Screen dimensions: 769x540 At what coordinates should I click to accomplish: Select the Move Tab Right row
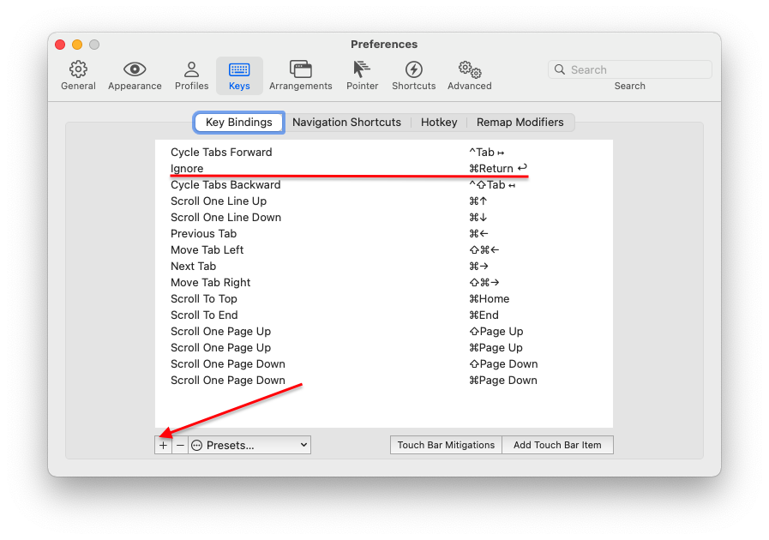[x=383, y=283]
